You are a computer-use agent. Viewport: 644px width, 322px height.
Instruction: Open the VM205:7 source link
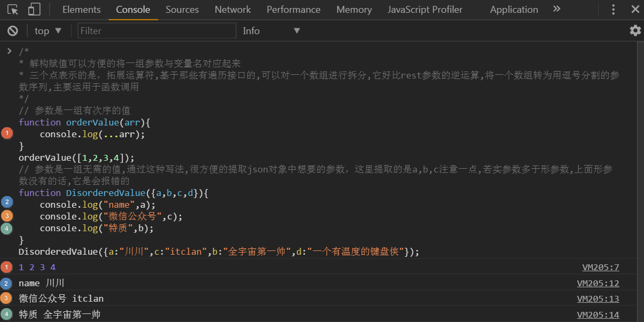coord(601,268)
